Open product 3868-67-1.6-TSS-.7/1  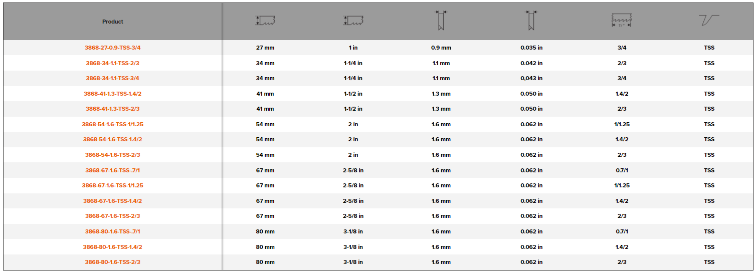tap(113, 171)
